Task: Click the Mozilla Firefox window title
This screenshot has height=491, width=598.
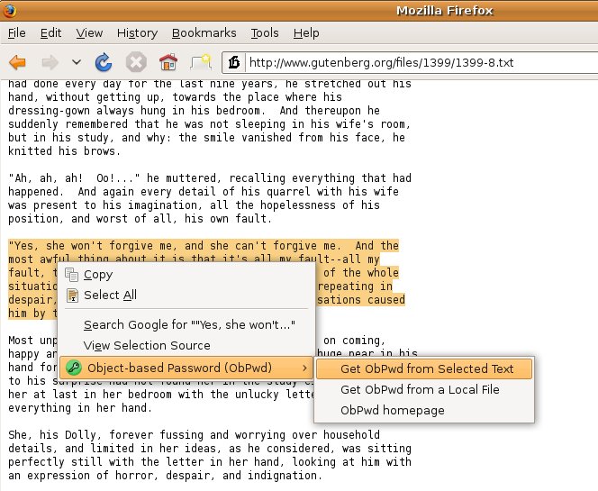Action: 445,10
